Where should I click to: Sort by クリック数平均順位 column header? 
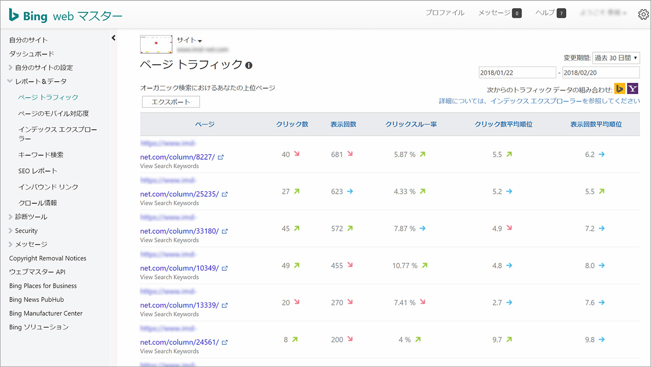[x=503, y=124]
